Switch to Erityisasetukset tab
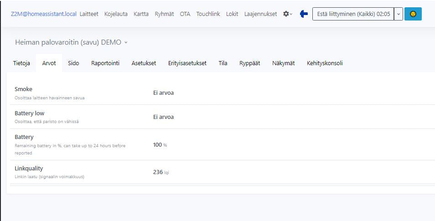The height and width of the screenshot is (221, 435). 187,63
